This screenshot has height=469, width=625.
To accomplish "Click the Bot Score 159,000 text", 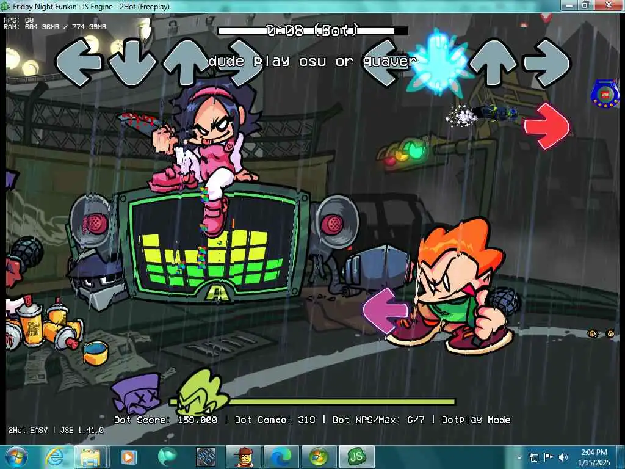I will point(166,420).
